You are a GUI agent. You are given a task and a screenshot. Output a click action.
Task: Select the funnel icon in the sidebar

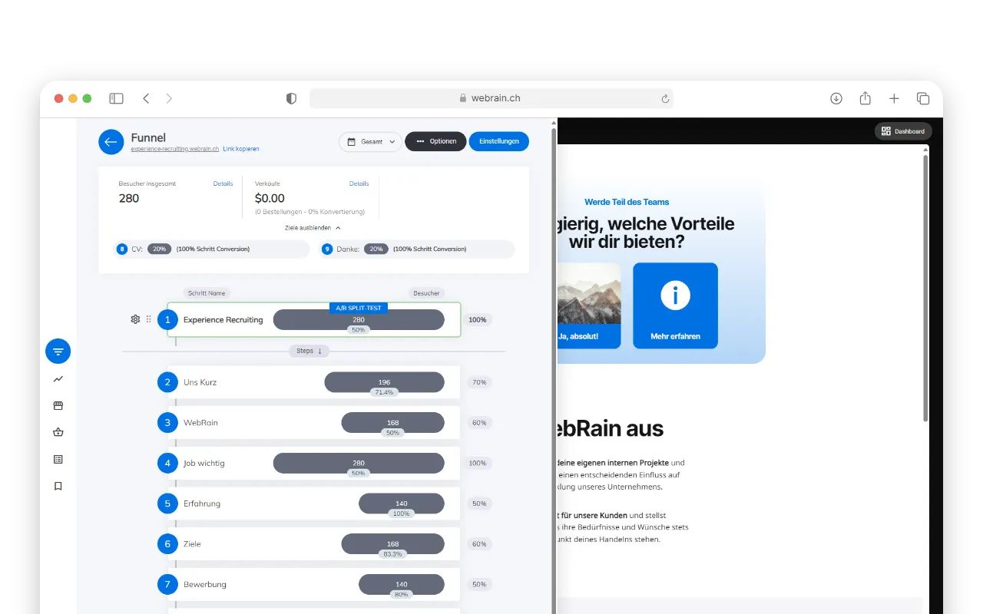58,351
